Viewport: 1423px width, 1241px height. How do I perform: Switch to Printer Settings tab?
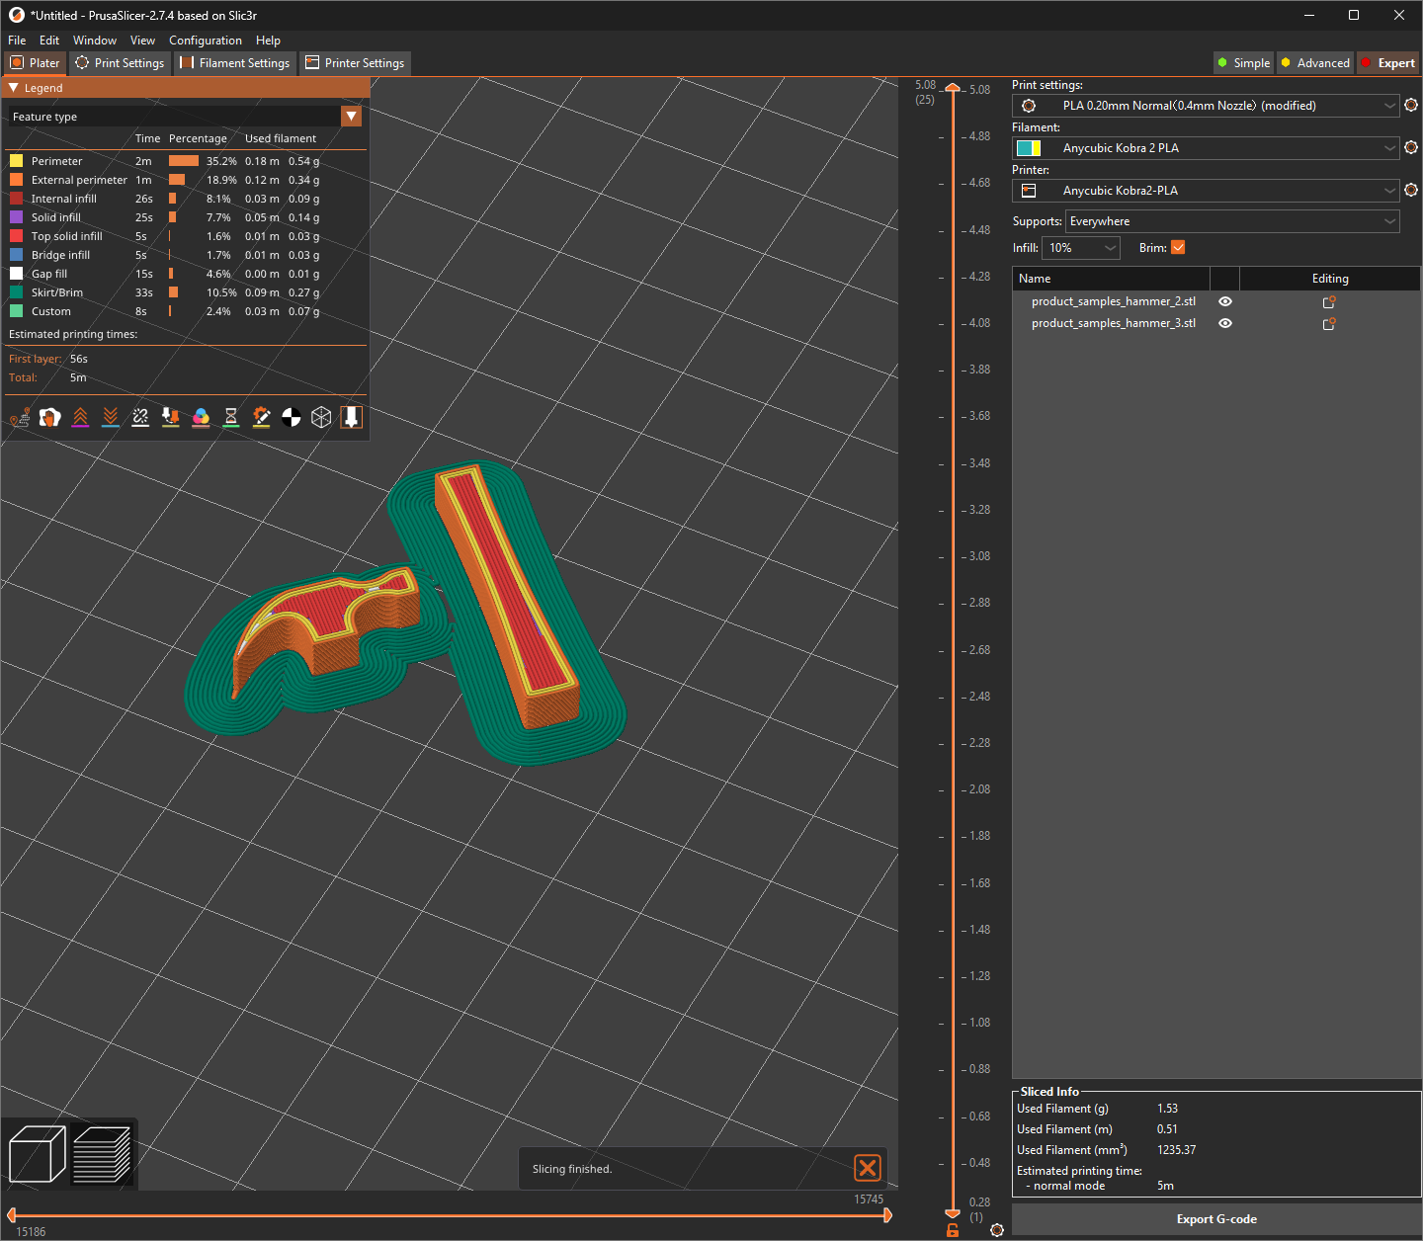point(355,63)
